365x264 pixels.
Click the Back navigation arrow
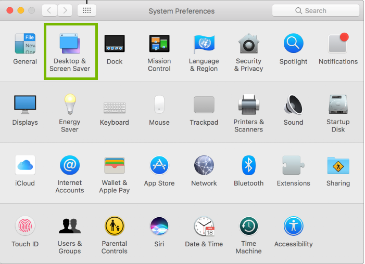[x=49, y=10]
